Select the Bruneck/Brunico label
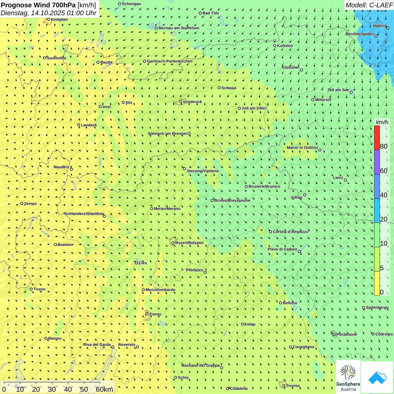 click(x=264, y=187)
